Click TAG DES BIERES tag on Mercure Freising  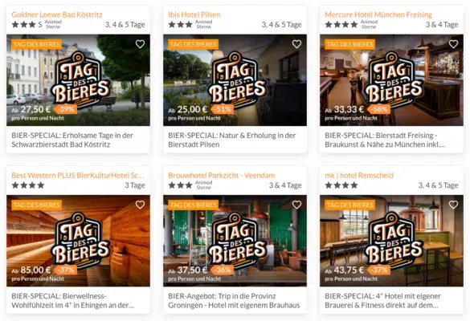pos(349,44)
